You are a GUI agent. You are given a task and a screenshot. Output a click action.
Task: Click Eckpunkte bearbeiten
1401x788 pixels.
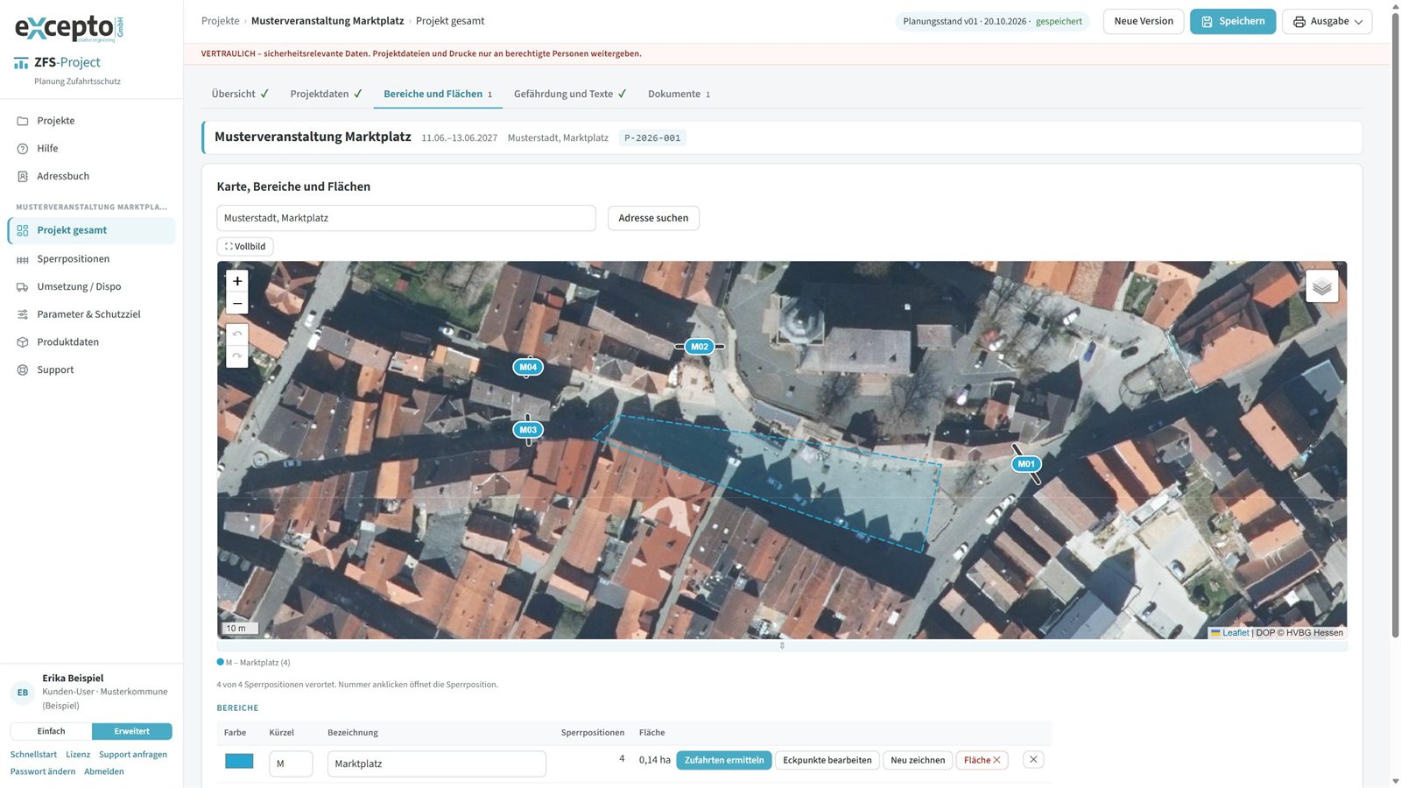(827, 760)
